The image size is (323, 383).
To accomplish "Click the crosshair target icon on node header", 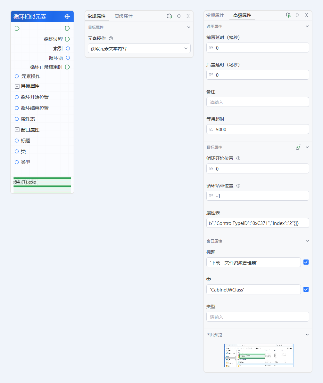I will (x=67, y=17).
